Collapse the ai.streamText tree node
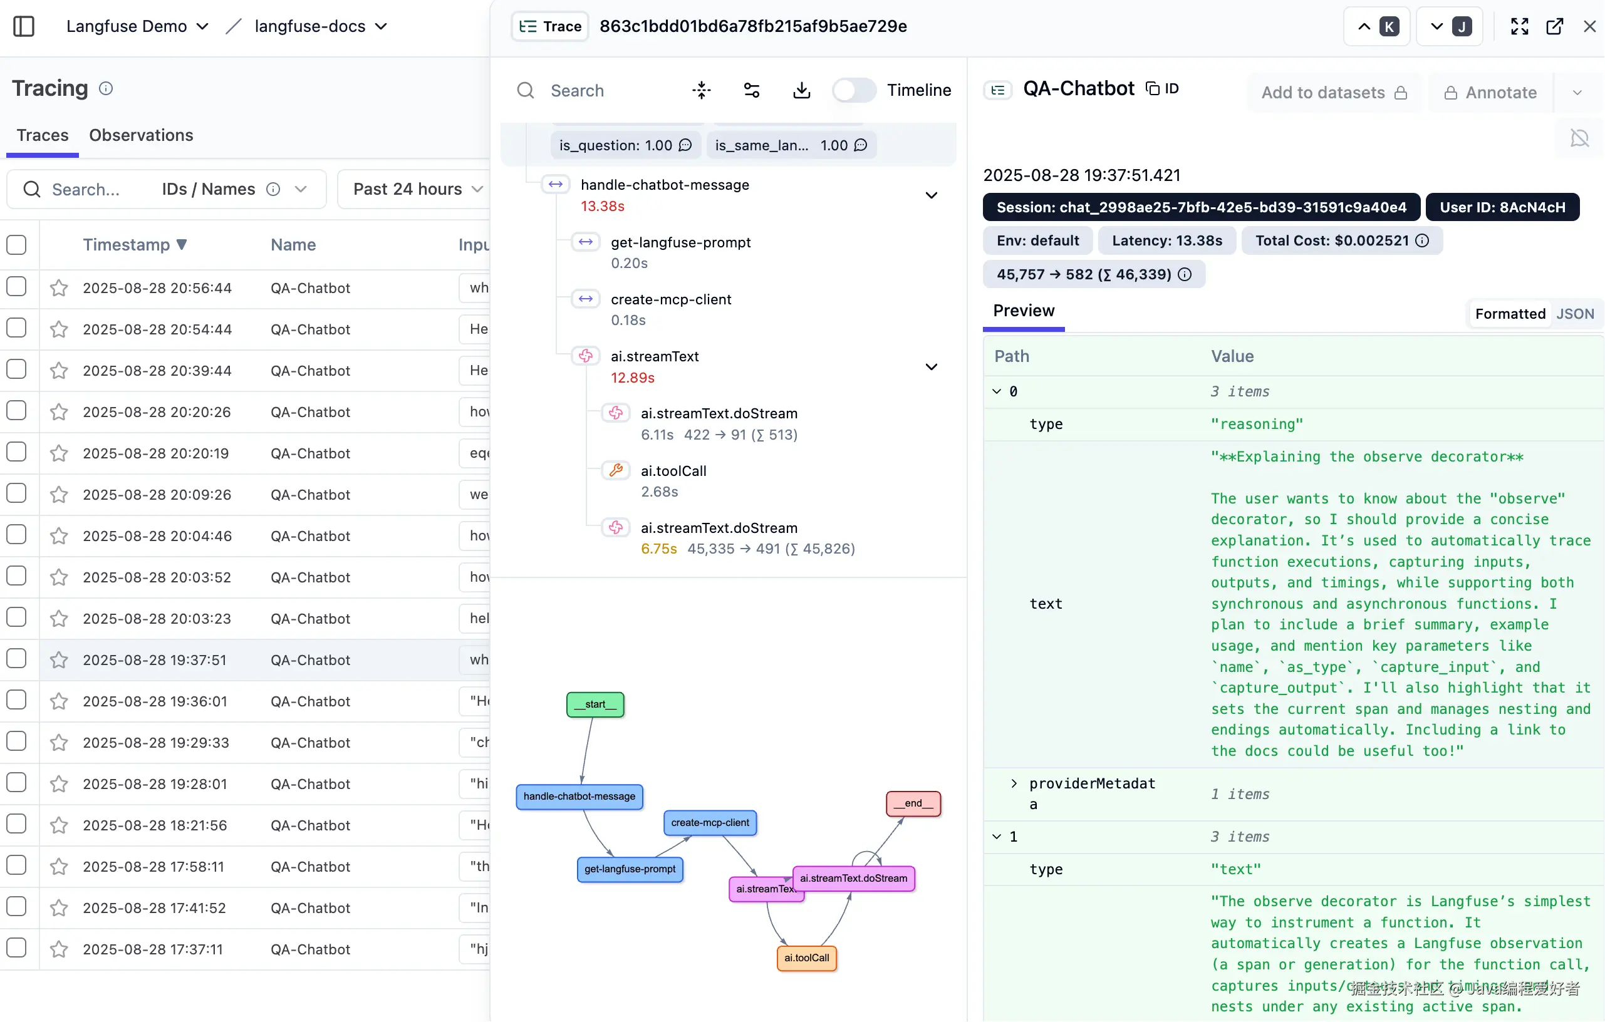 931,367
